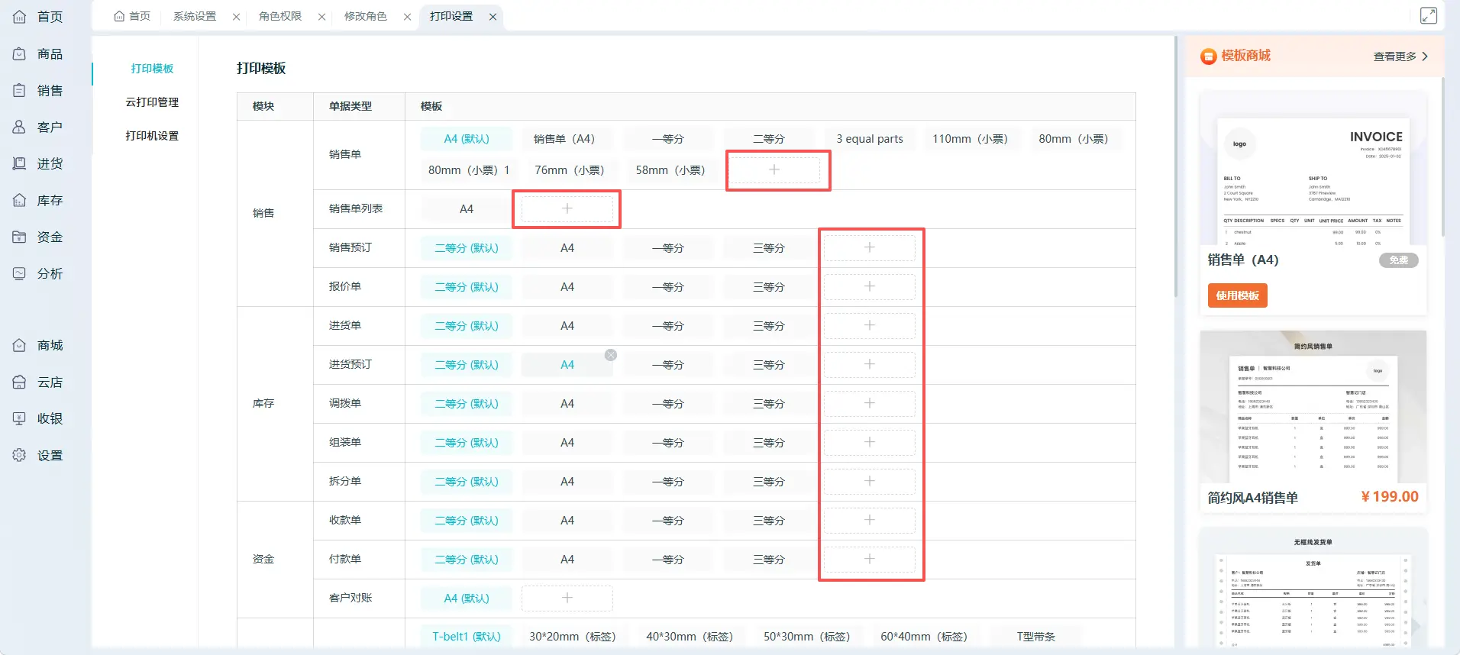
Task: Open 客户 customers in the sidebar
Action: click(x=20, y=127)
